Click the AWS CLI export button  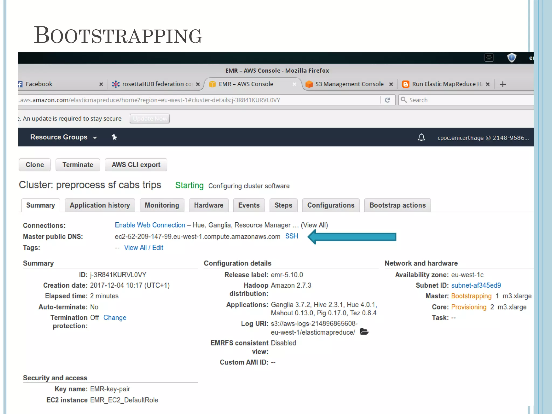point(136,165)
